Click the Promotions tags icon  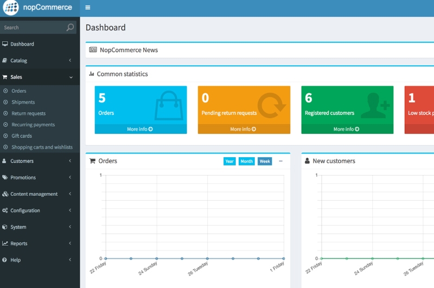pos(5,177)
